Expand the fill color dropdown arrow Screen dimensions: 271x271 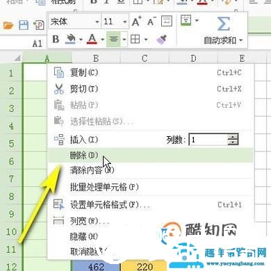(81, 40)
